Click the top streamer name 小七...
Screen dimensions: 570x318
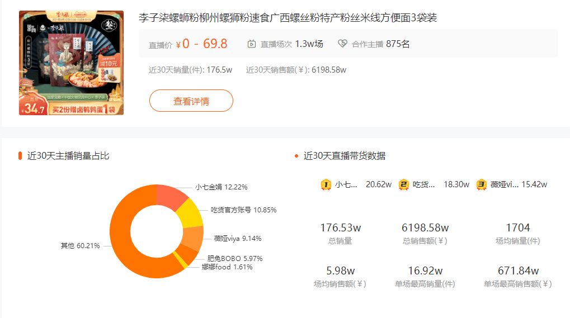pyautogui.click(x=346, y=184)
